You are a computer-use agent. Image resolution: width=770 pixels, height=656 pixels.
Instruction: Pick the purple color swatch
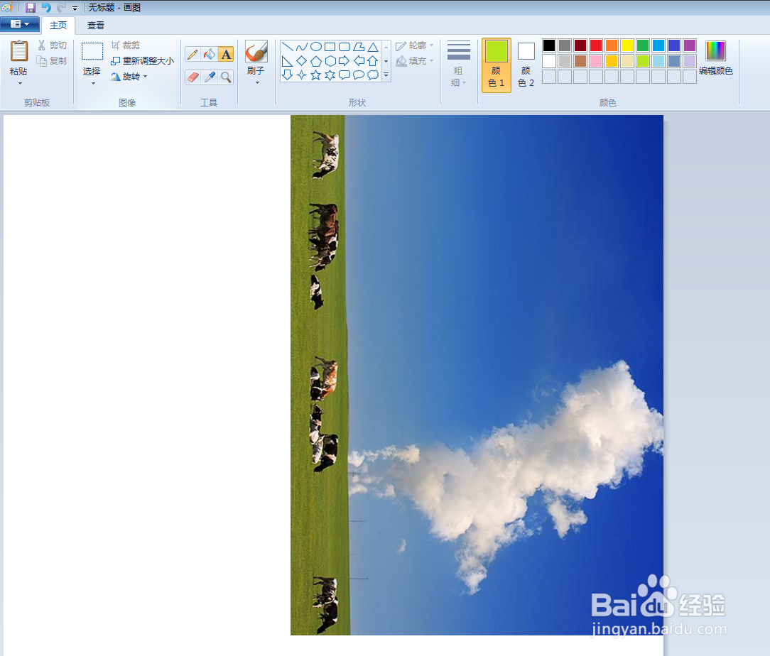pos(690,45)
